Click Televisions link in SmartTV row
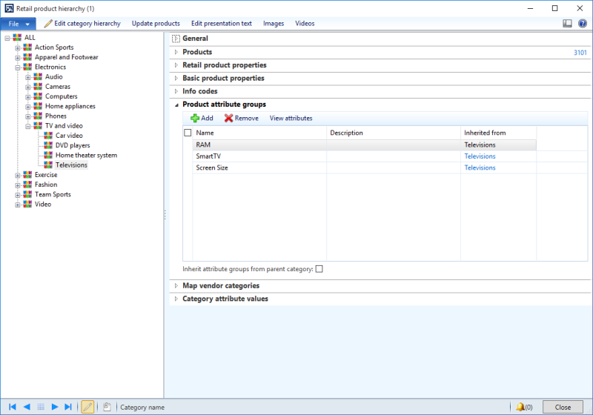Viewport: 593px width, 415px height. (x=480, y=156)
